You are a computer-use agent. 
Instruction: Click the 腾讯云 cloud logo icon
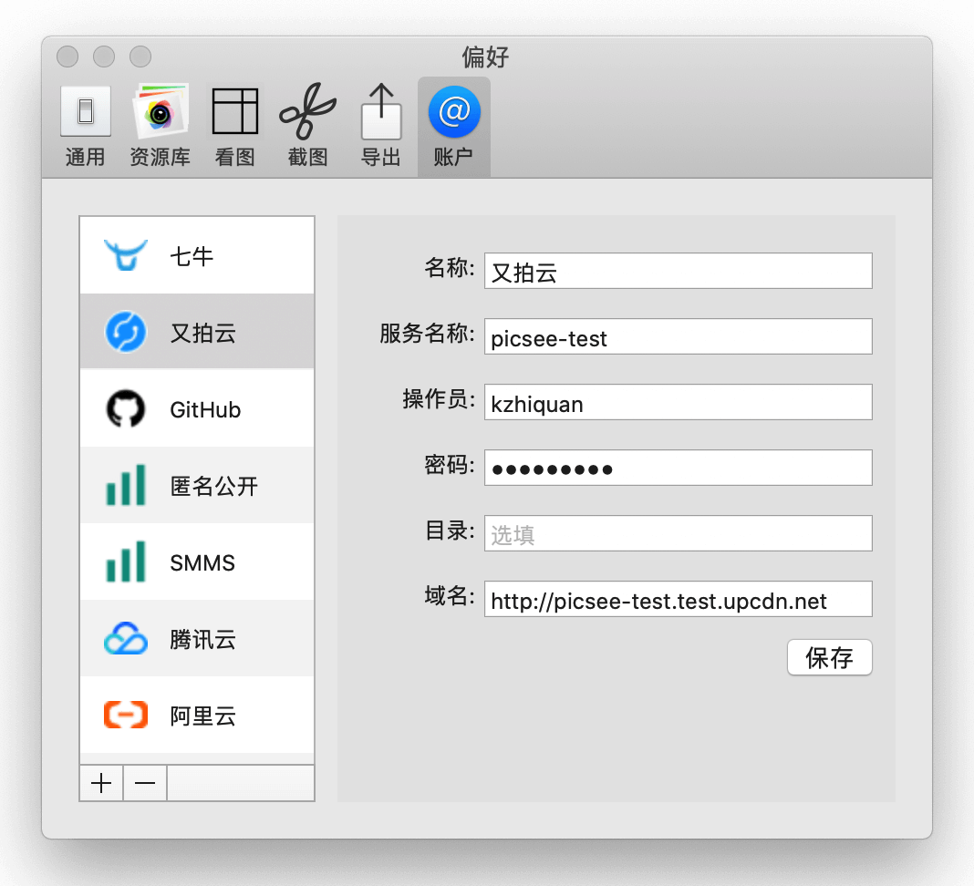click(x=126, y=638)
